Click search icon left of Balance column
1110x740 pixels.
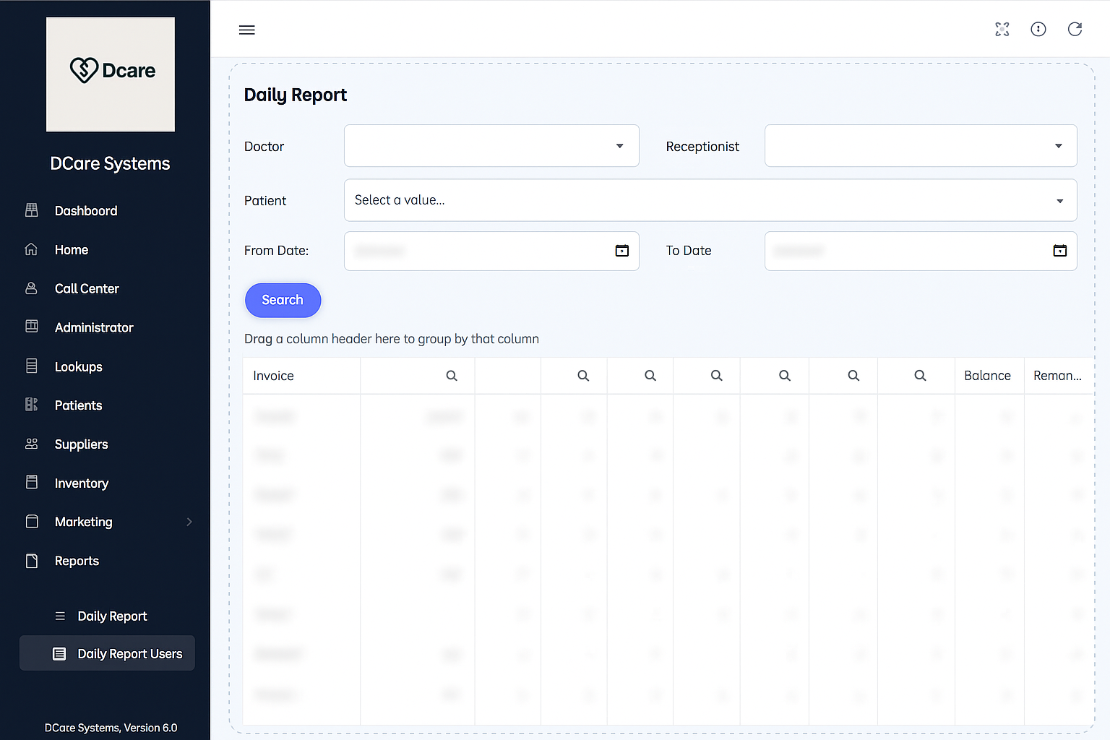pyautogui.click(x=920, y=376)
